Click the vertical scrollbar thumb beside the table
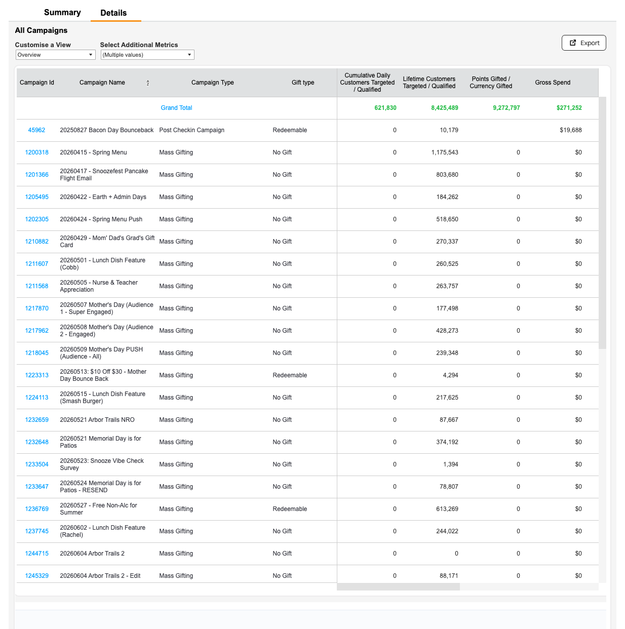This screenshot has height=629, width=625. [602, 223]
